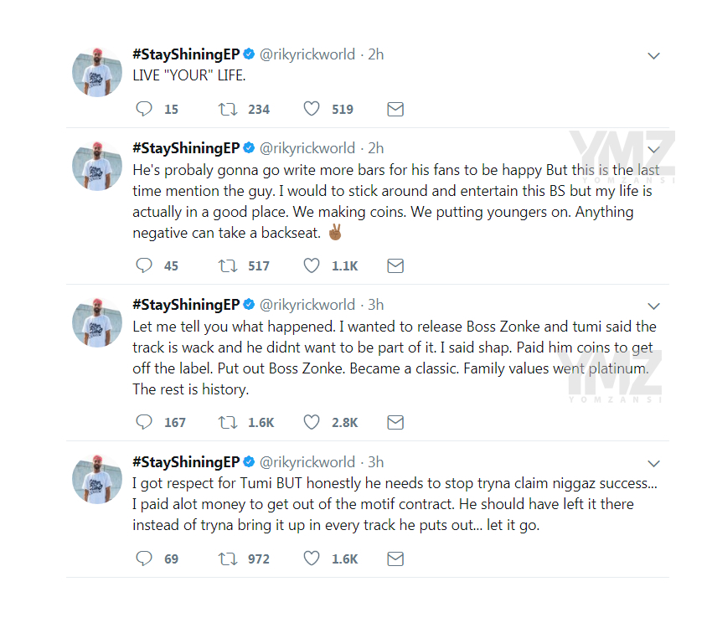Open reply on tweet with 69 replies
The width and height of the screenshot is (712, 628).
tap(144, 559)
